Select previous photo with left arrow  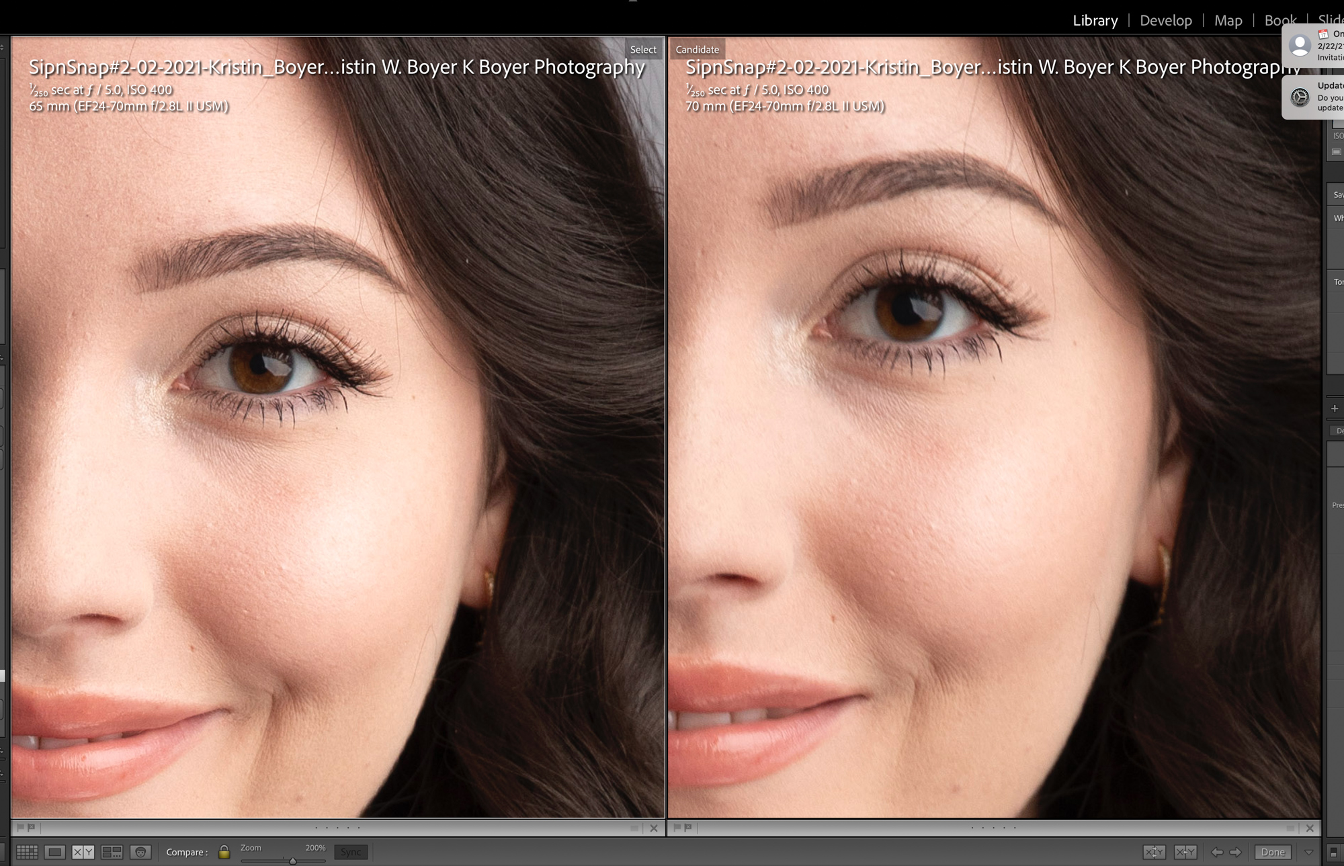1217,852
